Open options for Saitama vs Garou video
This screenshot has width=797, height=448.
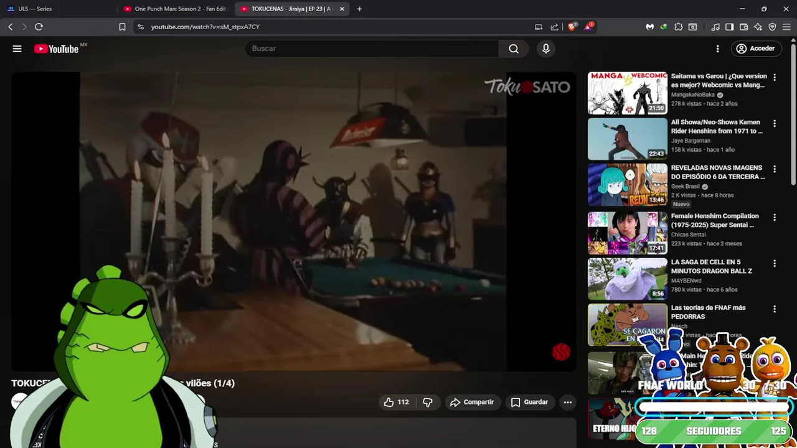775,78
